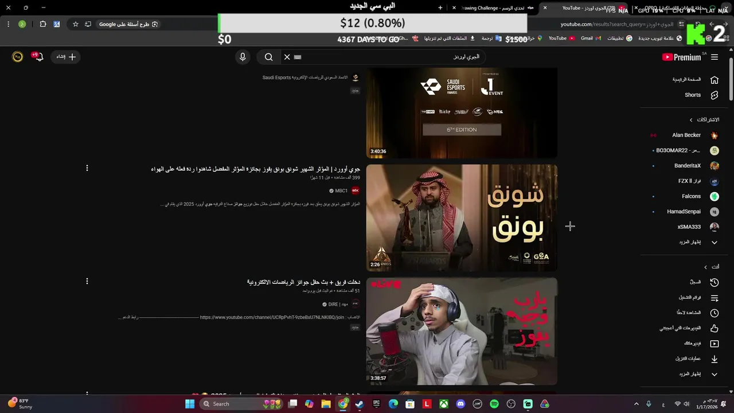Screen dimensions: 734x413
Task: Open the YouTube notifications bell
Action: pyautogui.click(x=38, y=57)
